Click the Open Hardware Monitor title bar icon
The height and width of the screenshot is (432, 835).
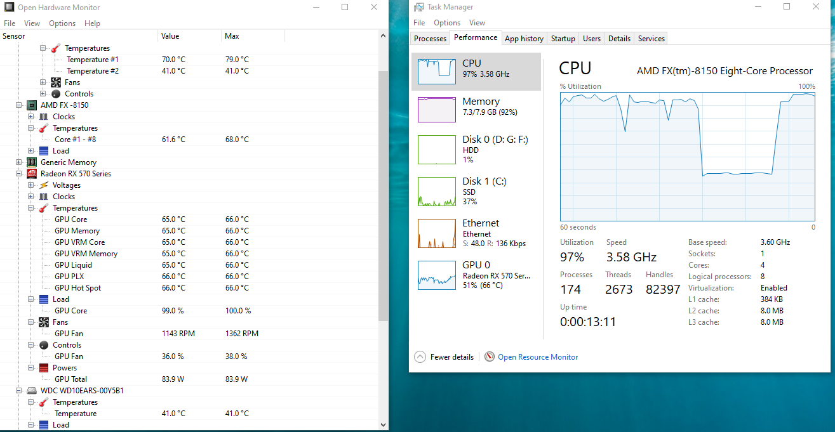10,8
